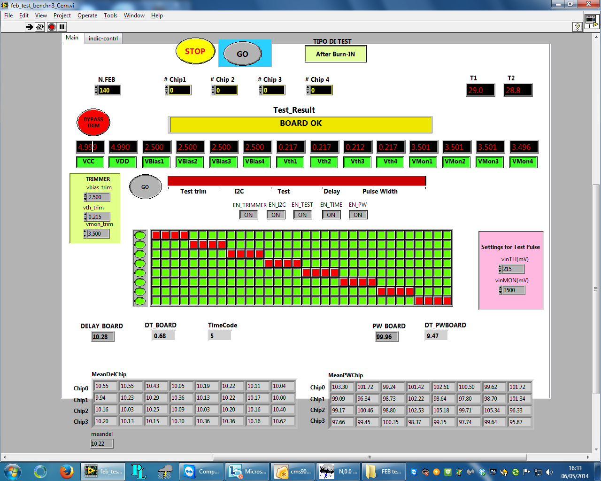Click the Run arrow toolbar icon

[x=30, y=27]
